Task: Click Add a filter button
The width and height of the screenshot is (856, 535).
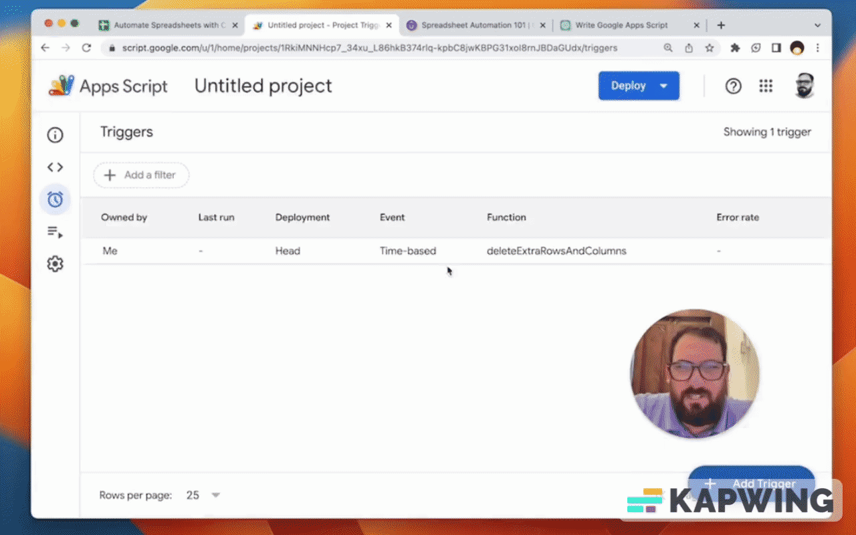Action: click(x=141, y=175)
